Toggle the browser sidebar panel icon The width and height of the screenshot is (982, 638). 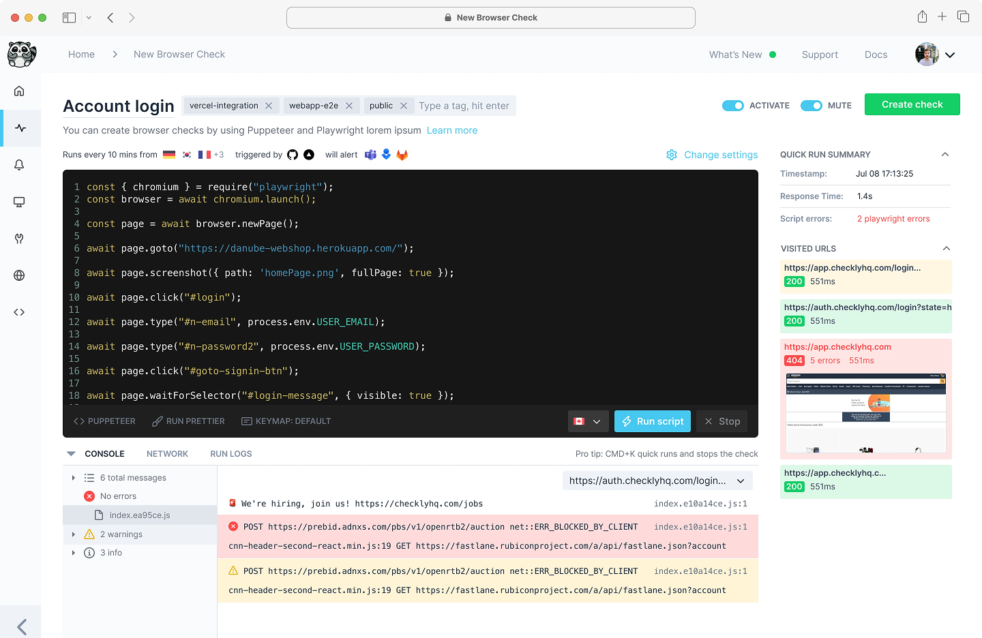pyautogui.click(x=69, y=18)
